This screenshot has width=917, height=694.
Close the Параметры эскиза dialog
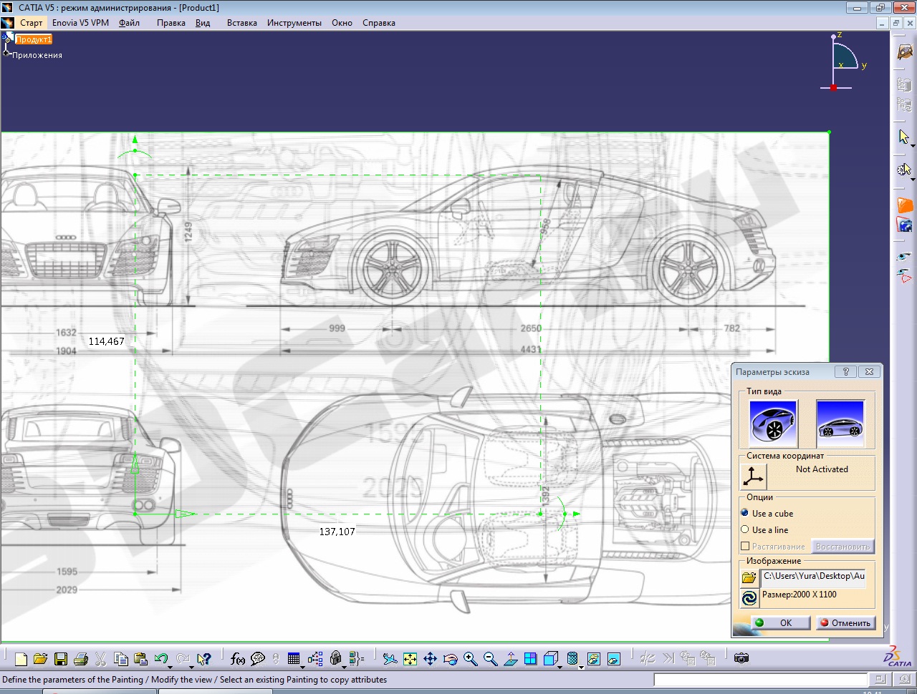(869, 372)
